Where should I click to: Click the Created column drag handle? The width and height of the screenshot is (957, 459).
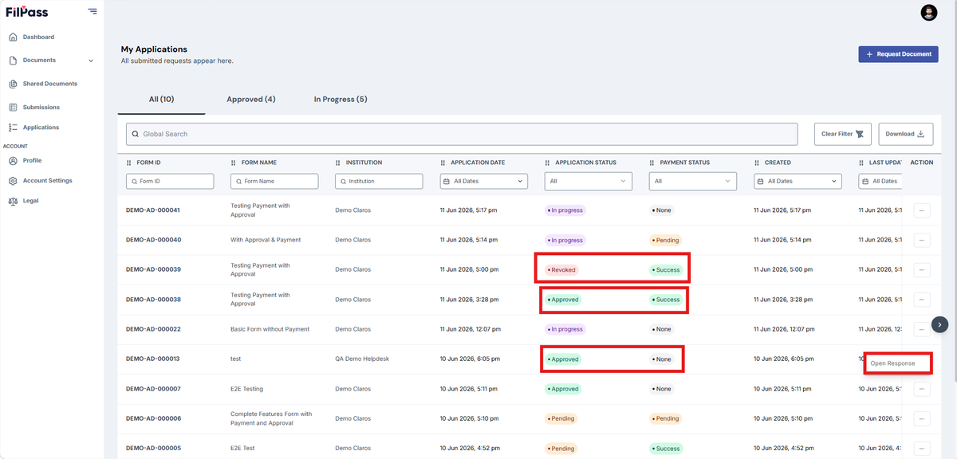click(757, 163)
